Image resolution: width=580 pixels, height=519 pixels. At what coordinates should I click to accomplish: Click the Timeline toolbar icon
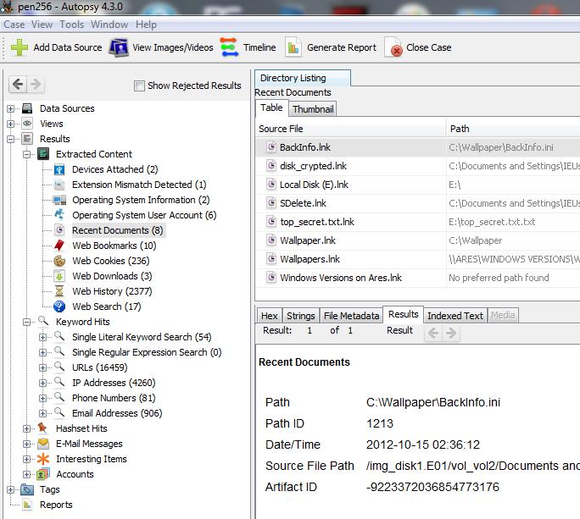(x=229, y=47)
